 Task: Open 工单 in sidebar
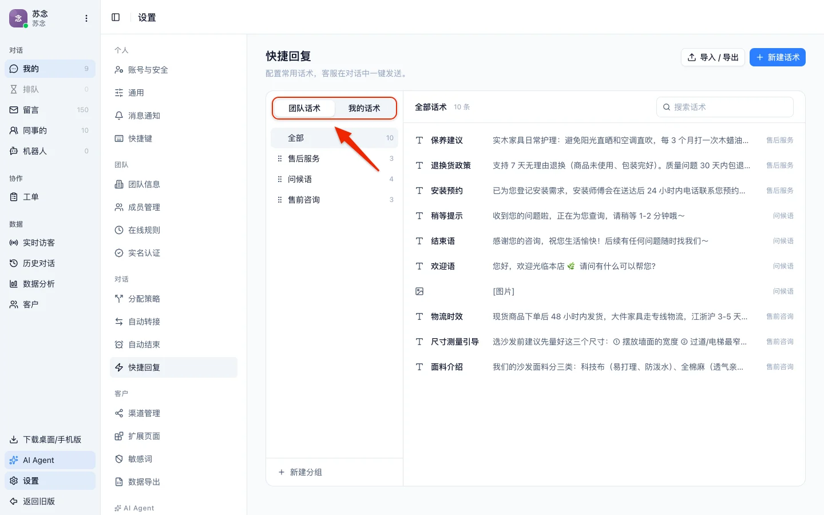50,197
